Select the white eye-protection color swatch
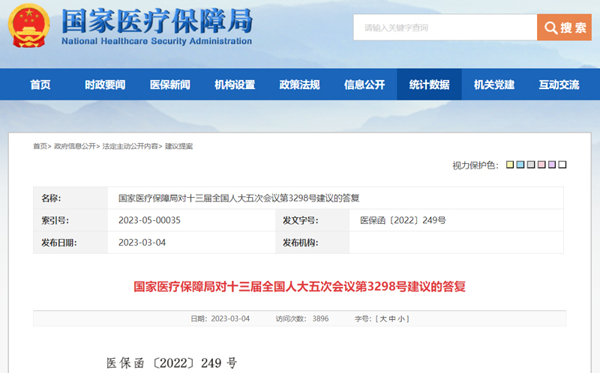The image size is (600, 373). tap(562, 165)
